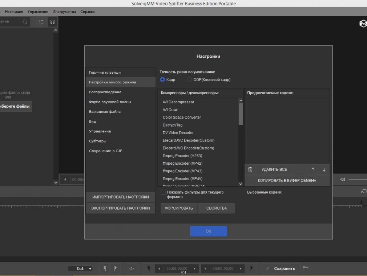Click the СВОЙСТВА button
This screenshot has height=276, width=367.
coord(217,208)
